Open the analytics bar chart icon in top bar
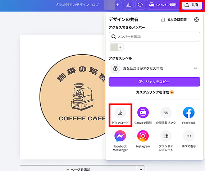This screenshot has height=171, width=205. pos(129,5)
